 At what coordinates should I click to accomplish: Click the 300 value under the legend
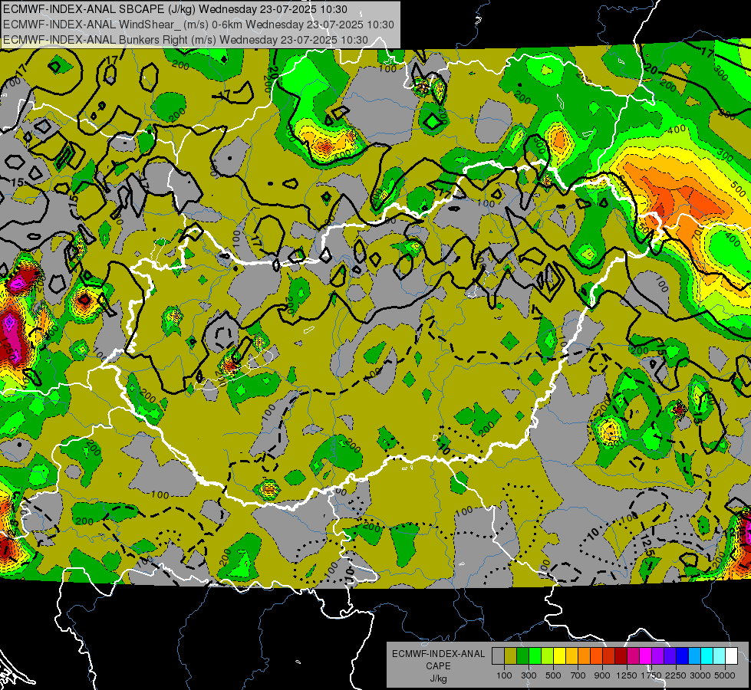tap(529, 675)
